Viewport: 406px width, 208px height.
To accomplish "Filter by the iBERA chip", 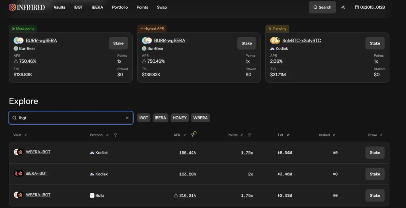I will 160,118.
